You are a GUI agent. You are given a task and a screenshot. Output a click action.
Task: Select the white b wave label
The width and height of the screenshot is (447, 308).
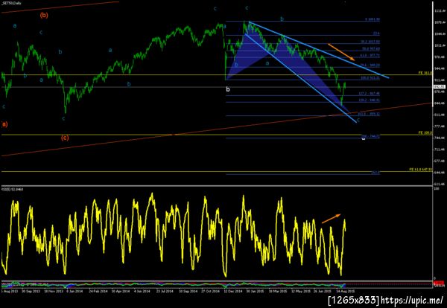228,89
